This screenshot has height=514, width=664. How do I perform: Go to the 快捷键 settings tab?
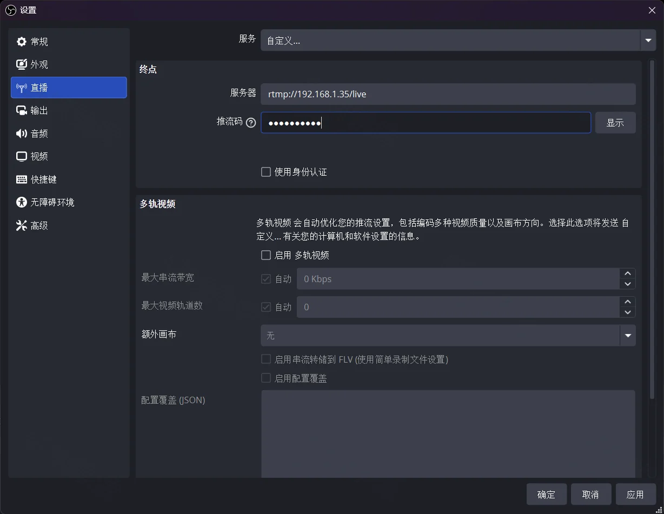[69, 179]
